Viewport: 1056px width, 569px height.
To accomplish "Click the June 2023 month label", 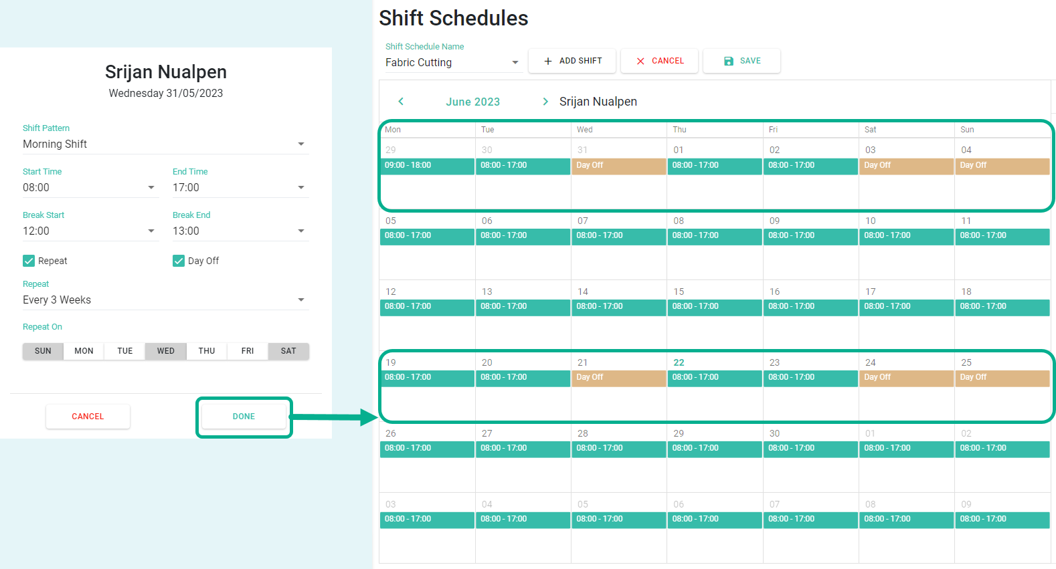I will (473, 102).
